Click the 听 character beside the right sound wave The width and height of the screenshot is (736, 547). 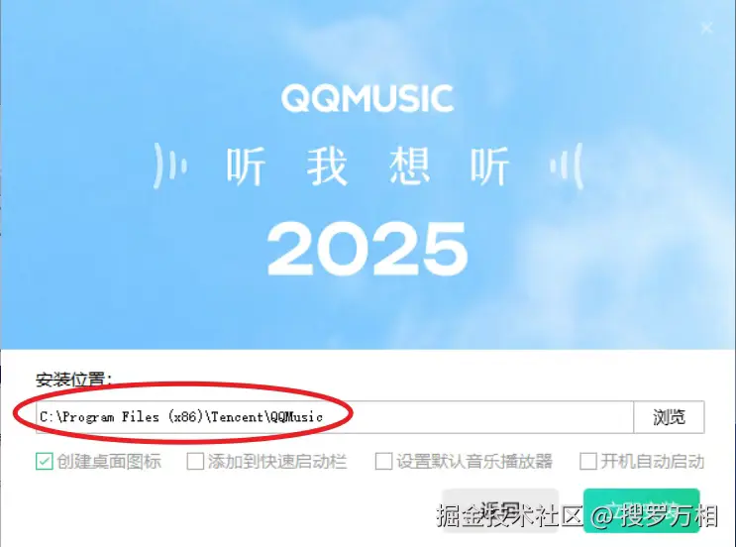(490, 166)
